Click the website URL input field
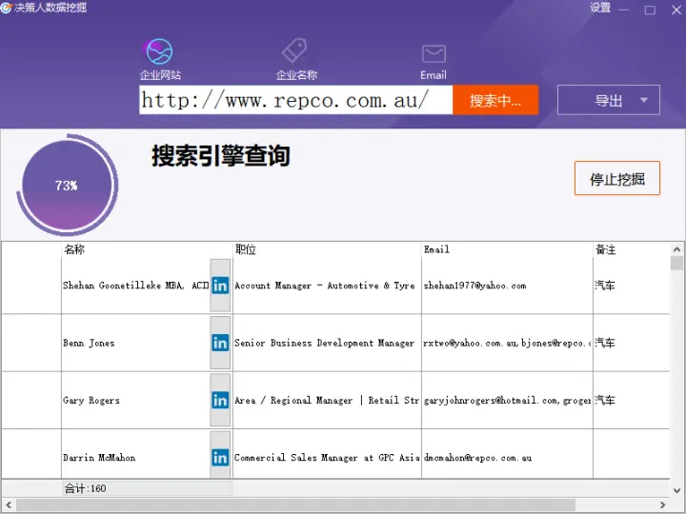The image size is (686, 514). pos(295,100)
